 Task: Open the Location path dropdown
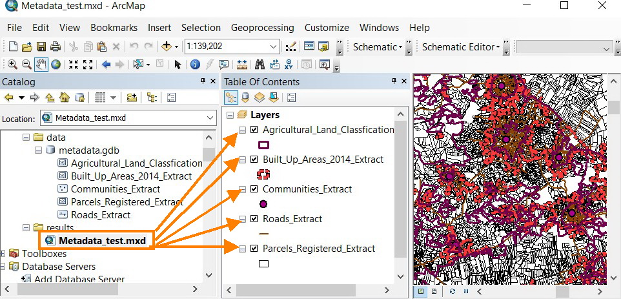click(210, 118)
